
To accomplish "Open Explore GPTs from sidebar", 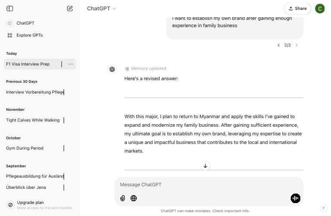I will (29, 35).
